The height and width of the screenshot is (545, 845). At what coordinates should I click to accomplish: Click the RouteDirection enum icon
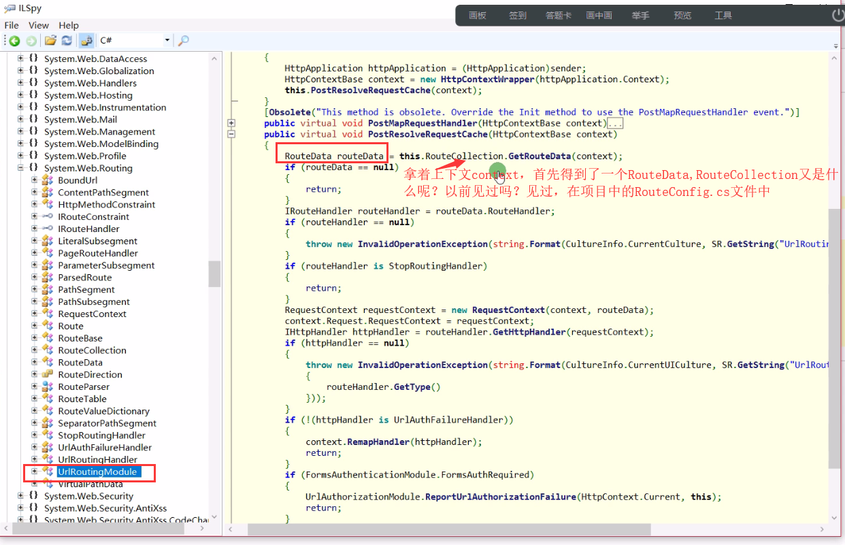point(48,374)
